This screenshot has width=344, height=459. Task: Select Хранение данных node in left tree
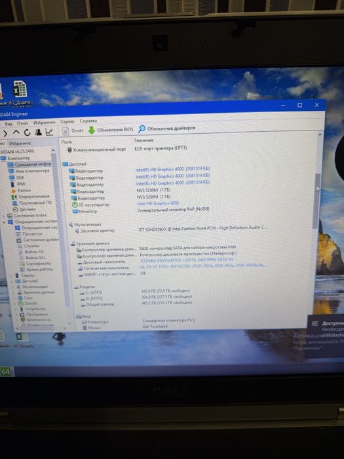click(x=35, y=292)
